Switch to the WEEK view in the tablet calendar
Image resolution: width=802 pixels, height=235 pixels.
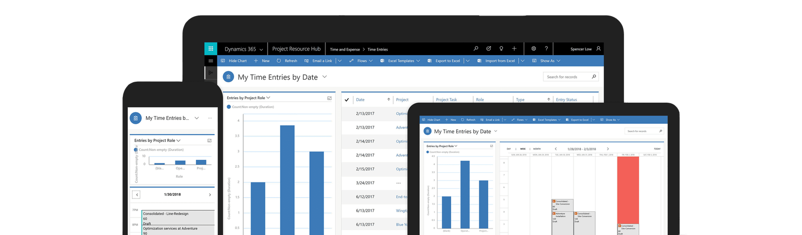523,149
